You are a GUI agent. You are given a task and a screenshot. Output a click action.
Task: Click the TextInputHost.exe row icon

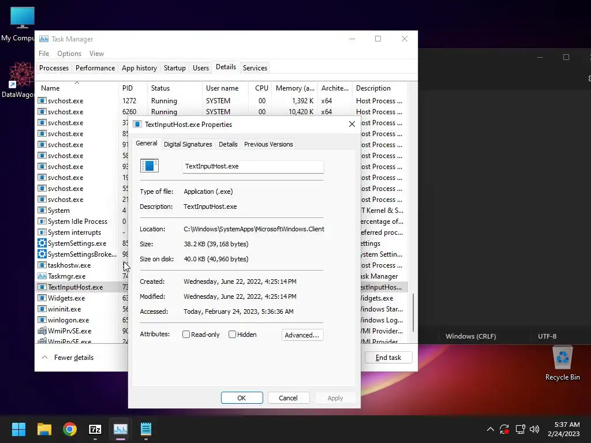tap(42, 287)
